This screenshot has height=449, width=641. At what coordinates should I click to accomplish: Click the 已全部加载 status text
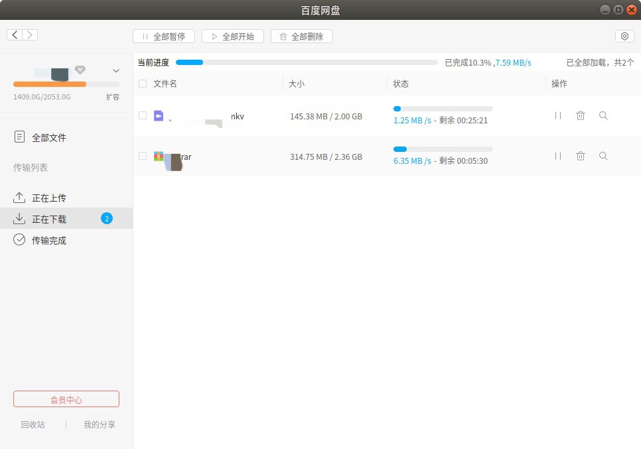click(x=600, y=62)
